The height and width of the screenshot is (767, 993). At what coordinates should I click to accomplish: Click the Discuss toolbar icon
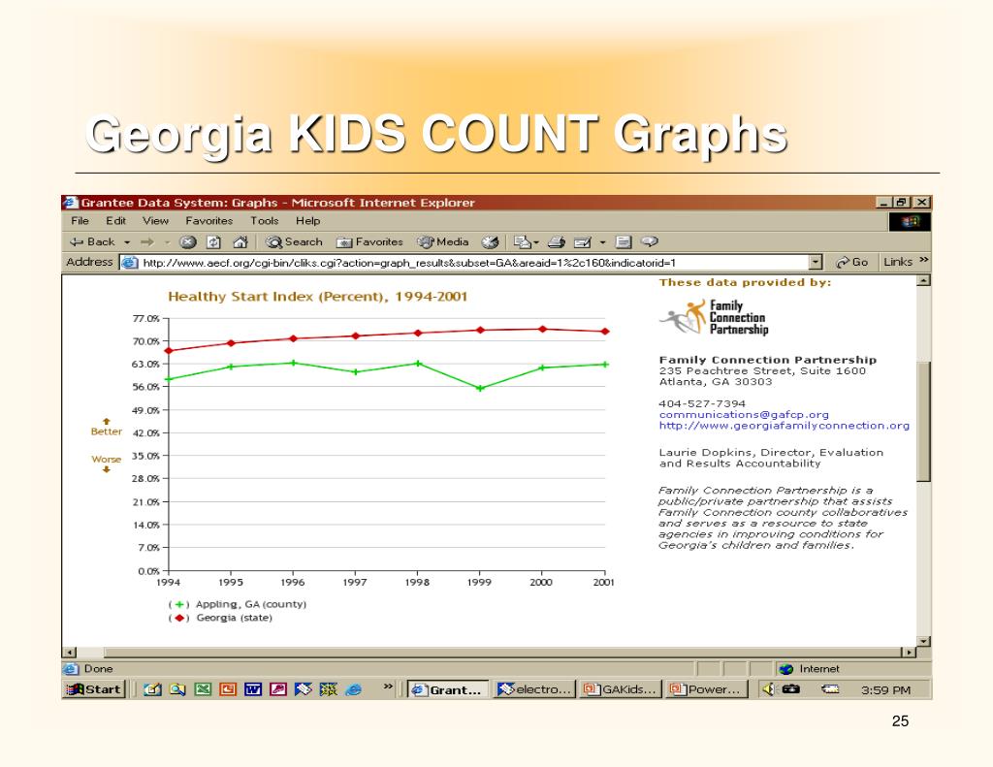[x=624, y=242]
